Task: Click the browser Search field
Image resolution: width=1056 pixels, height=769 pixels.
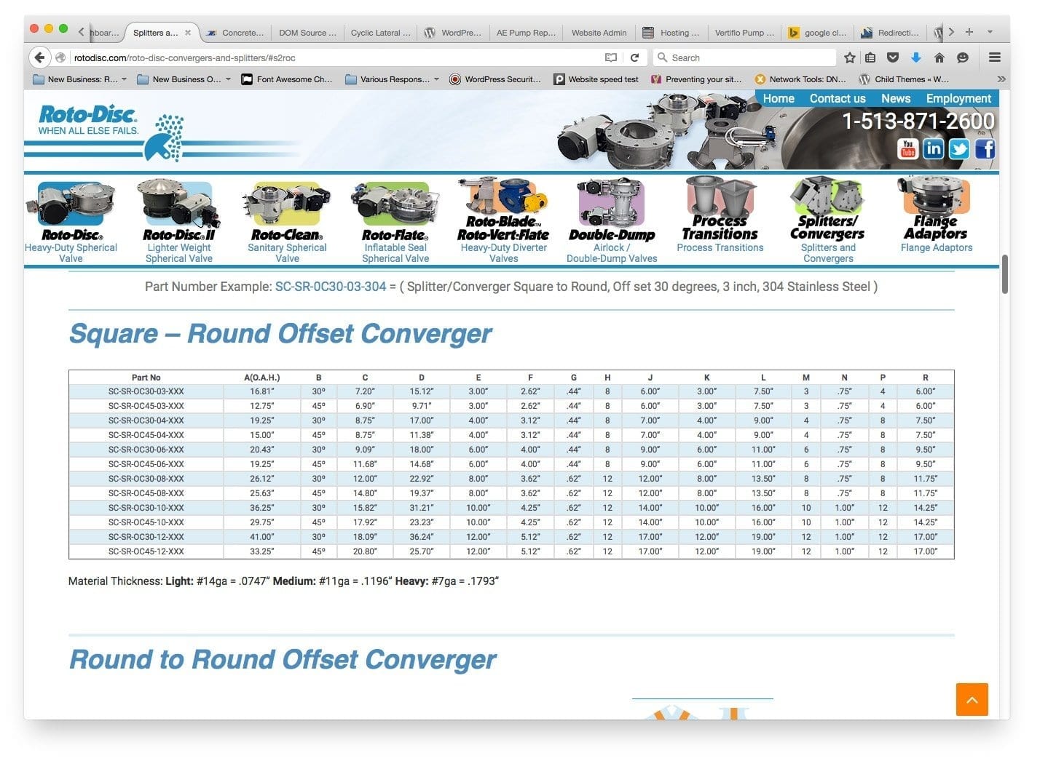Action: 745,57
